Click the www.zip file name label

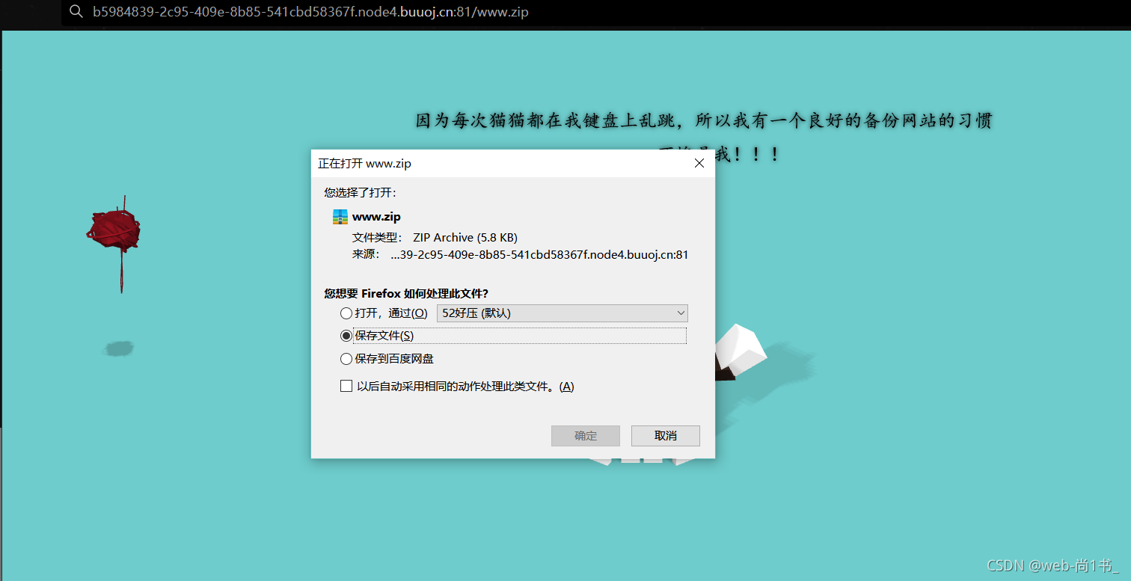[x=376, y=217]
